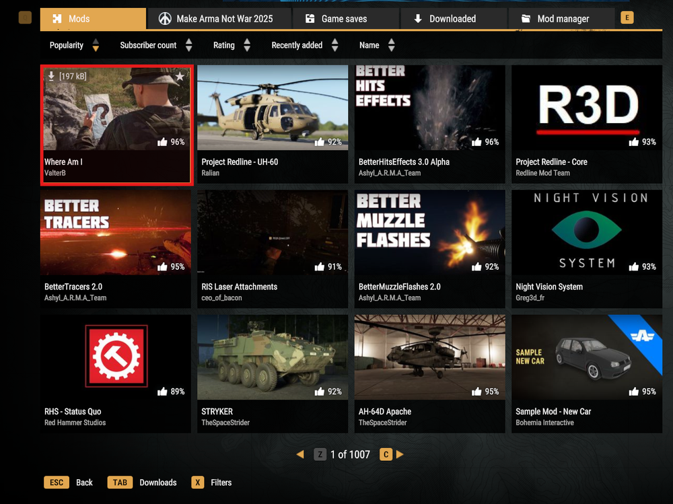Click thumbs-up icon on RIS Laser Attachments

click(x=319, y=266)
